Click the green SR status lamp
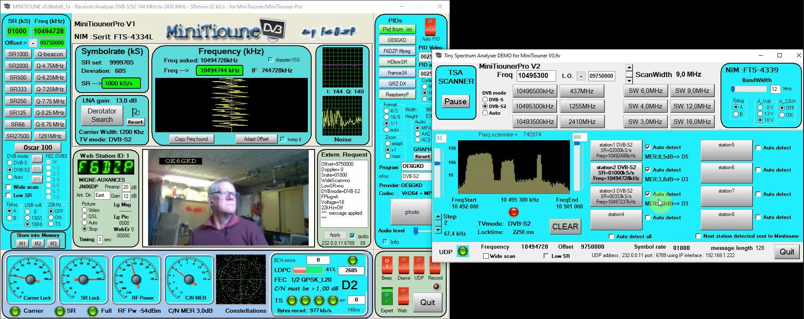 click(60, 311)
